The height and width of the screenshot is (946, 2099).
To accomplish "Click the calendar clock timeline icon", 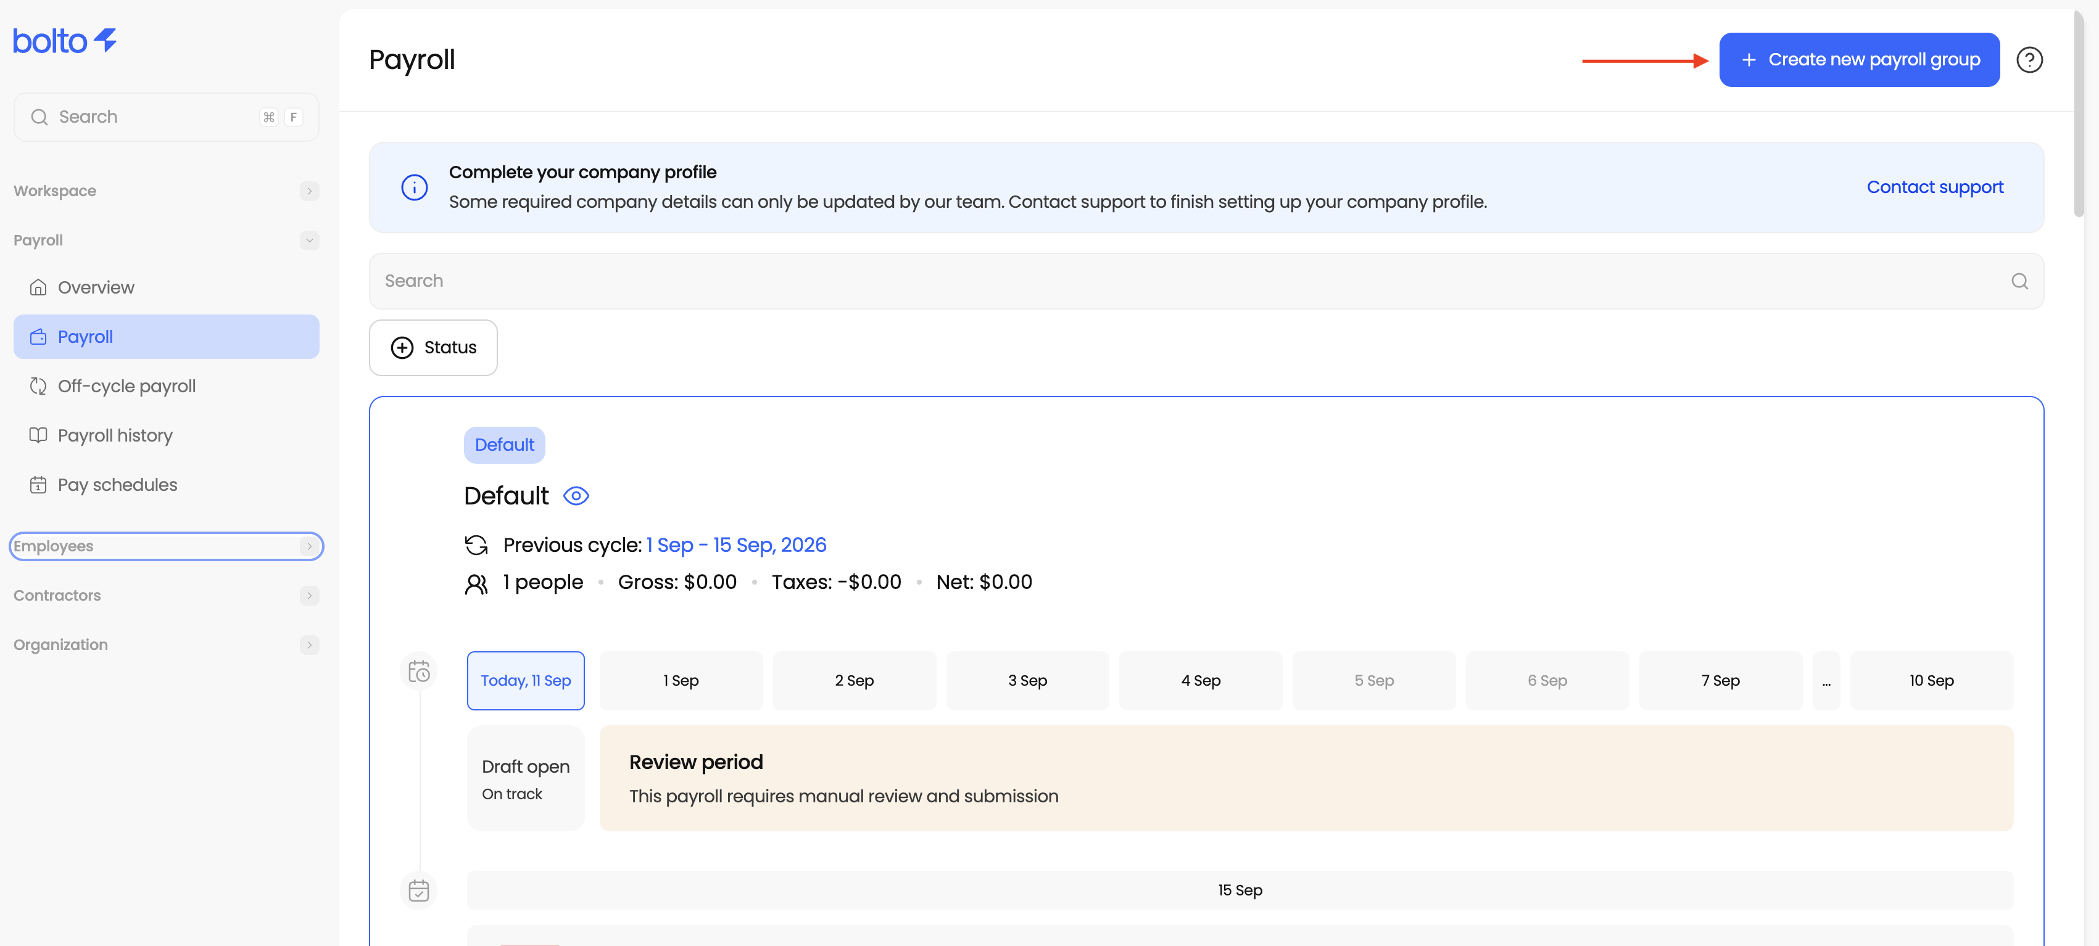I will [419, 672].
